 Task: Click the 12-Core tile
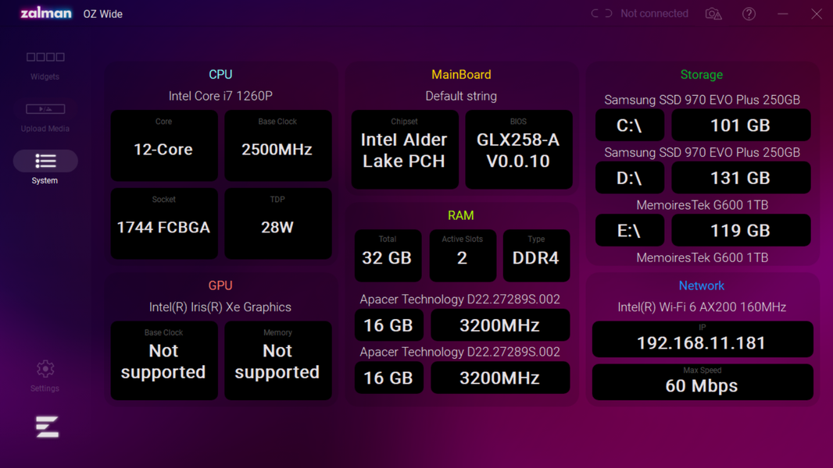tap(163, 146)
